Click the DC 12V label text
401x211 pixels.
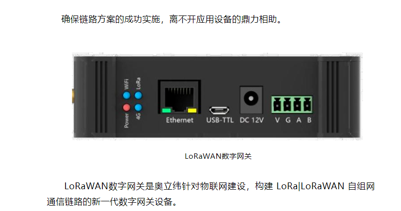251,120
